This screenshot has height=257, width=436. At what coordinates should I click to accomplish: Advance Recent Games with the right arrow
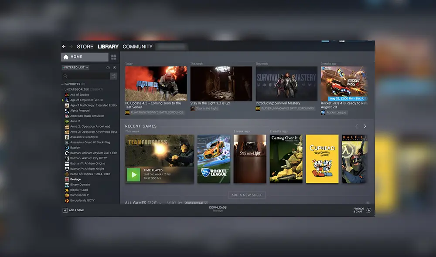(365, 126)
